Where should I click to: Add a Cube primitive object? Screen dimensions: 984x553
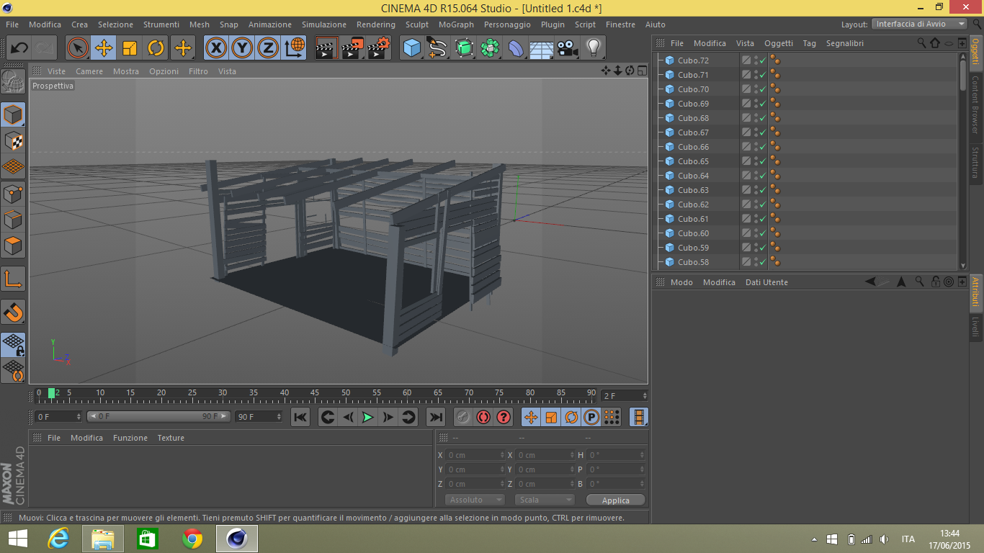412,48
